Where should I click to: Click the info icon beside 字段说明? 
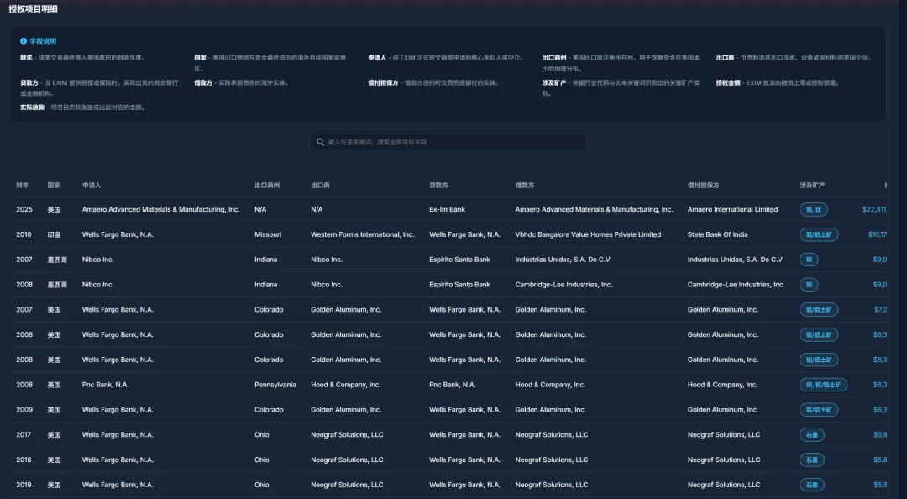pyautogui.click(x=24, y=41)
